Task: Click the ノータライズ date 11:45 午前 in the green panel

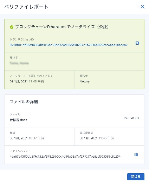Action: [27, 81]
